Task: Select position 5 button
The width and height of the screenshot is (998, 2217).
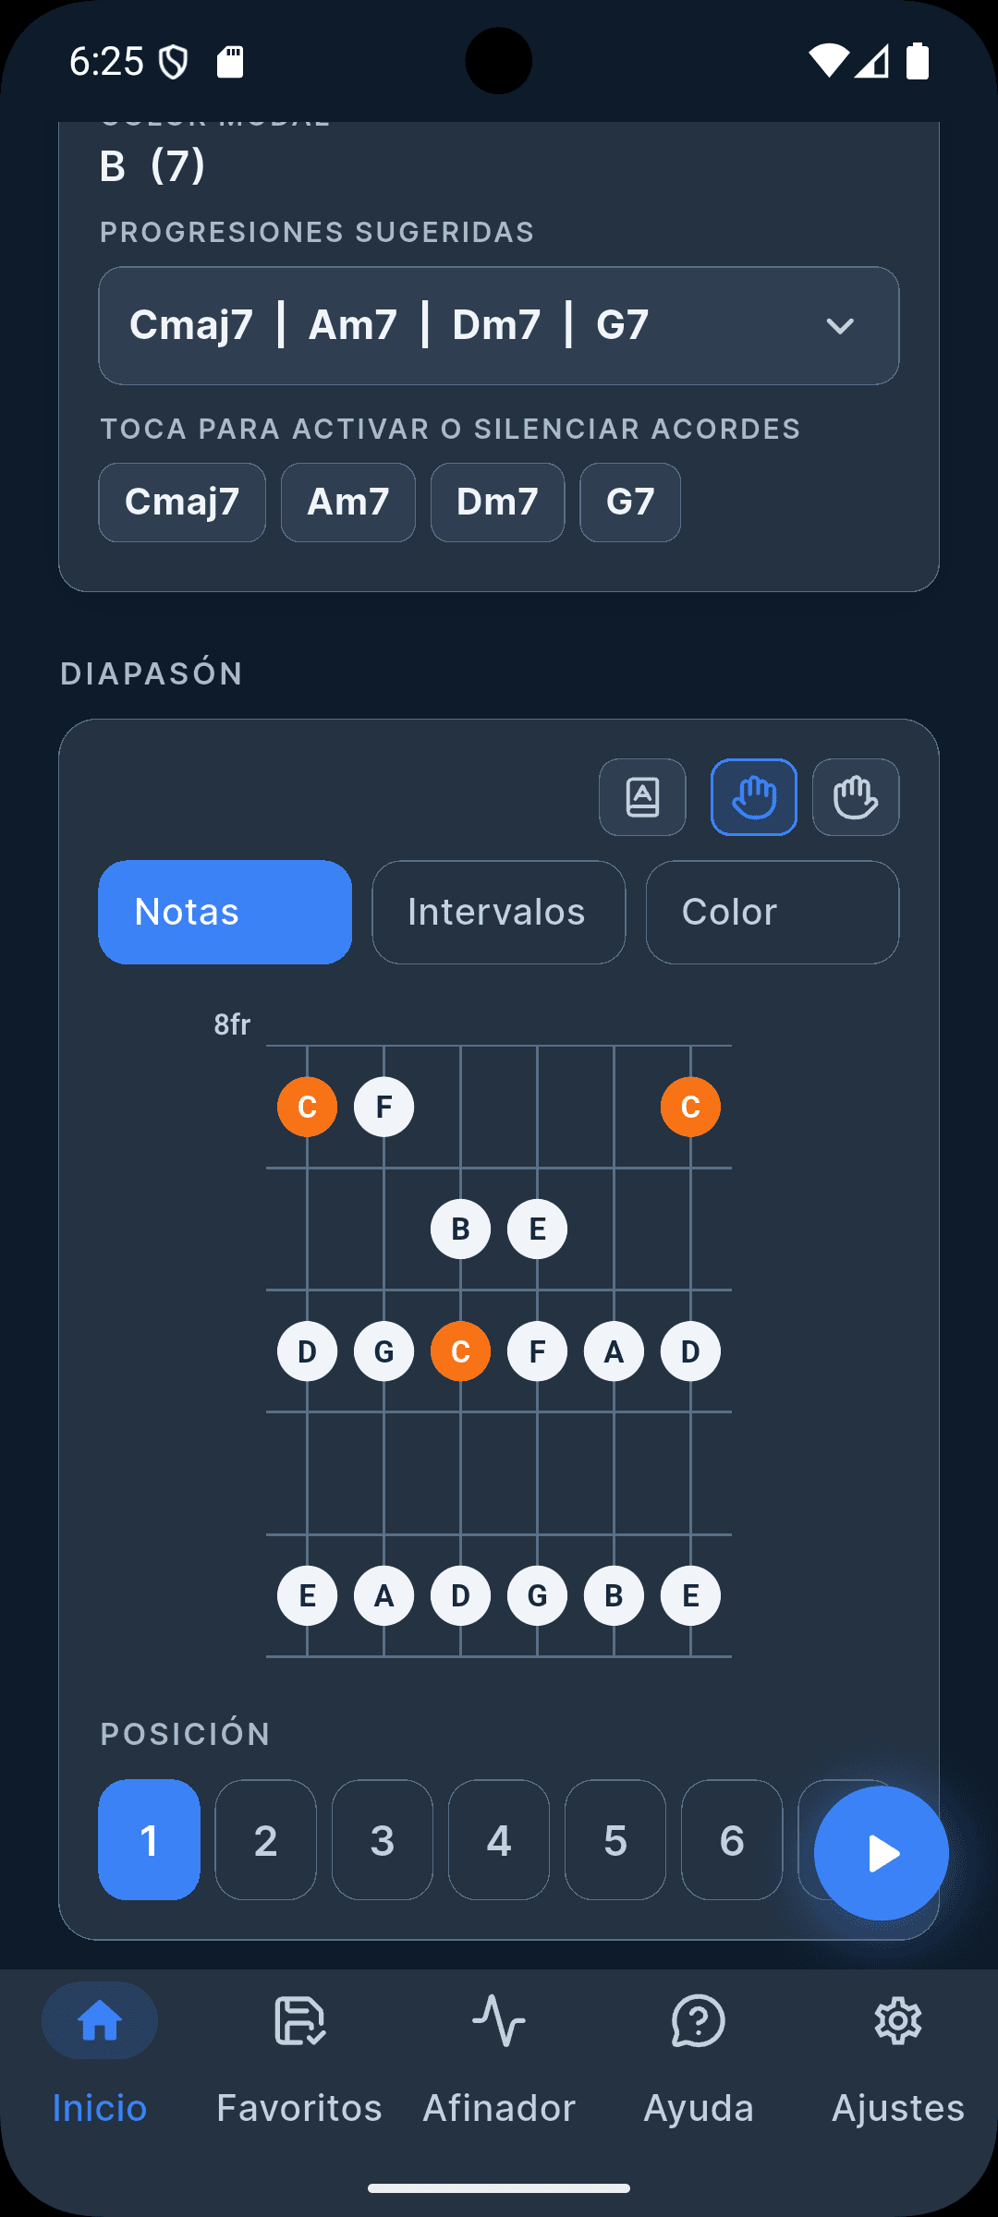Action: pos(615,1840)
